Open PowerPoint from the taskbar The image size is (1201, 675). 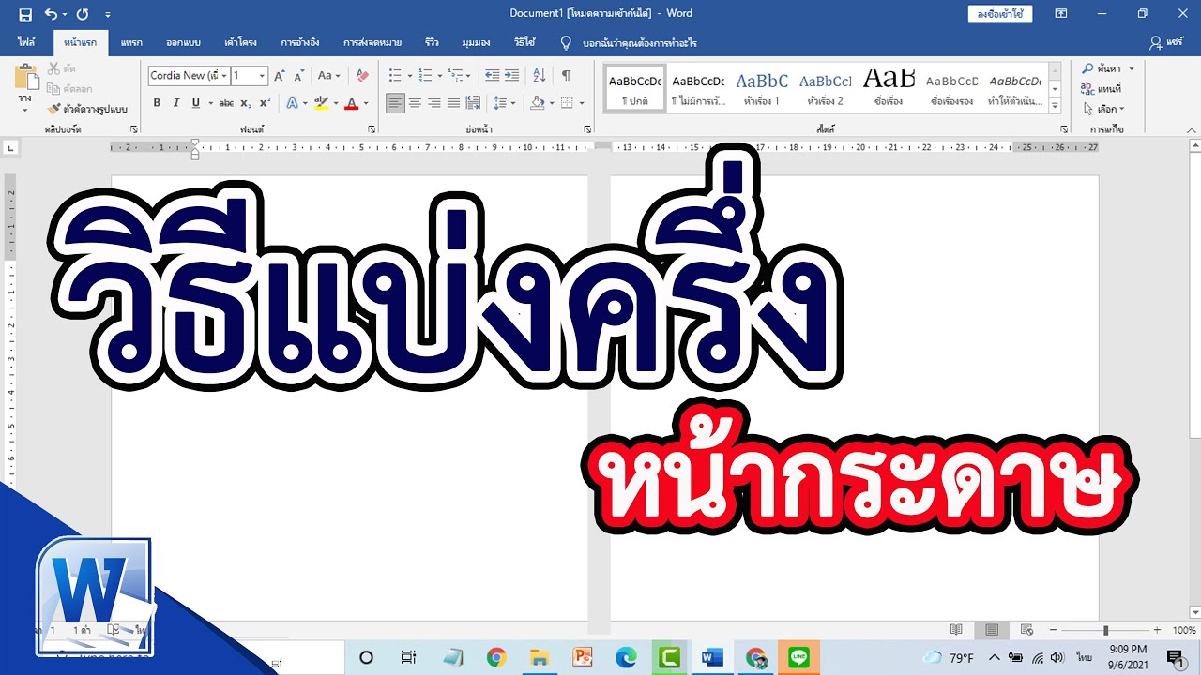coord(583,657)
